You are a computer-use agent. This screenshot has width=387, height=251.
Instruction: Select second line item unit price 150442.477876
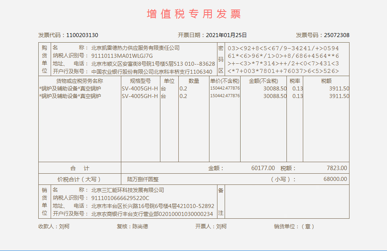[225, 96]
